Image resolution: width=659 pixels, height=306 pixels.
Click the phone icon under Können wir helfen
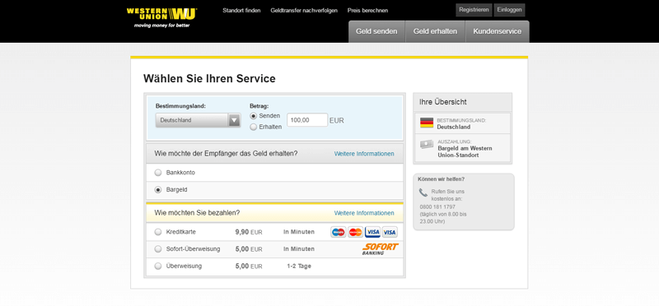pyautogui.click(x=423, y=193)
